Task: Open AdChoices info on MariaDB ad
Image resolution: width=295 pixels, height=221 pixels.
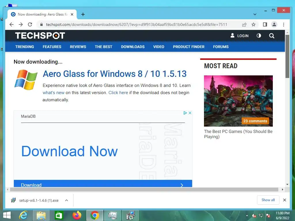Action: (185, 113)
